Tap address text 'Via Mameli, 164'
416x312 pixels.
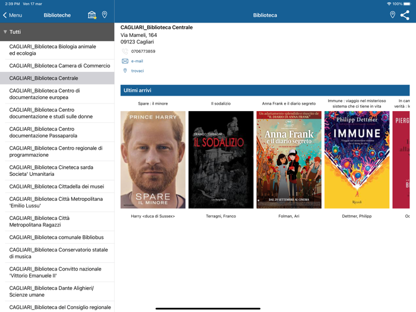138,35
